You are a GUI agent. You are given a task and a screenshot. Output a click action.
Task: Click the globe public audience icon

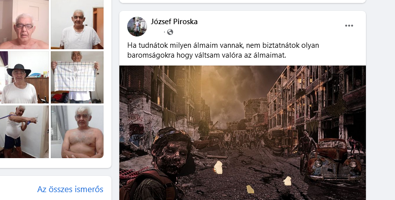point(170,32)
